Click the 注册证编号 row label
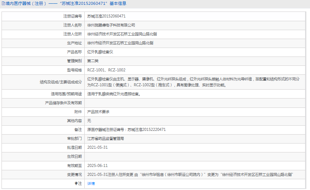 click(72, 16)
